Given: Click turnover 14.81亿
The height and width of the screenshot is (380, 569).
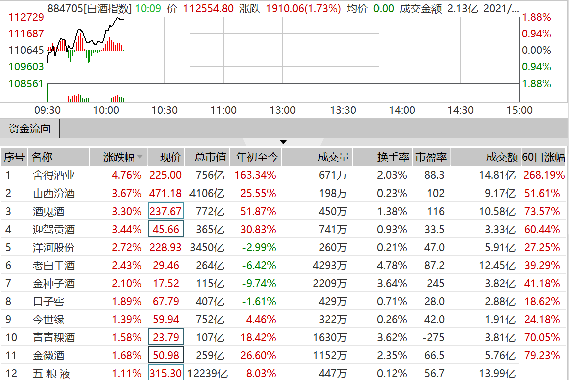Looking at the screenshot, I should (497, 175).
